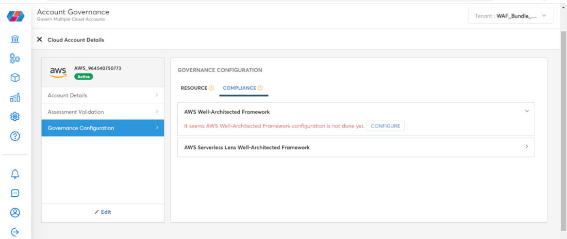
Task: Open the cube resources icon in sidebar
Action: 15,78
